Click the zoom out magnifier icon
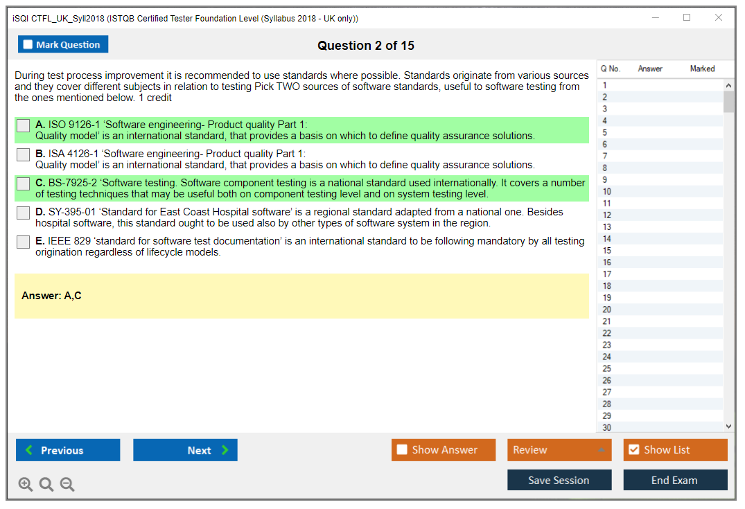 tap(67, 485)
